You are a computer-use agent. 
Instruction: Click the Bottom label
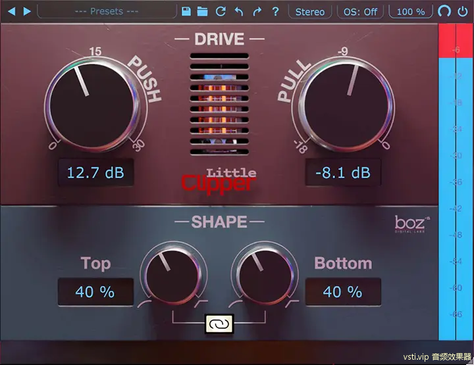[x=343, y=263]
